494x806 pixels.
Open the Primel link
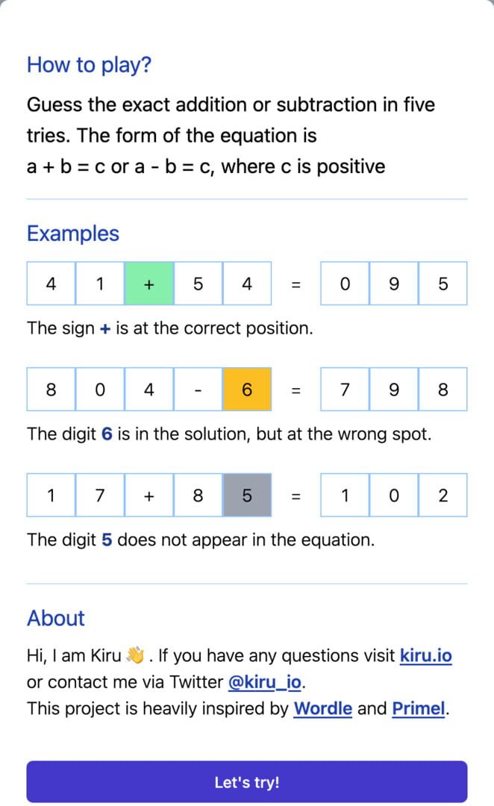point(418,708)
